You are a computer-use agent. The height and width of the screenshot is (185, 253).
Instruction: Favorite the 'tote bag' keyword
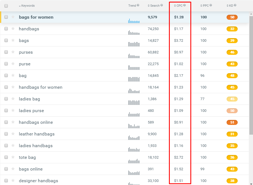click(13, 157)
